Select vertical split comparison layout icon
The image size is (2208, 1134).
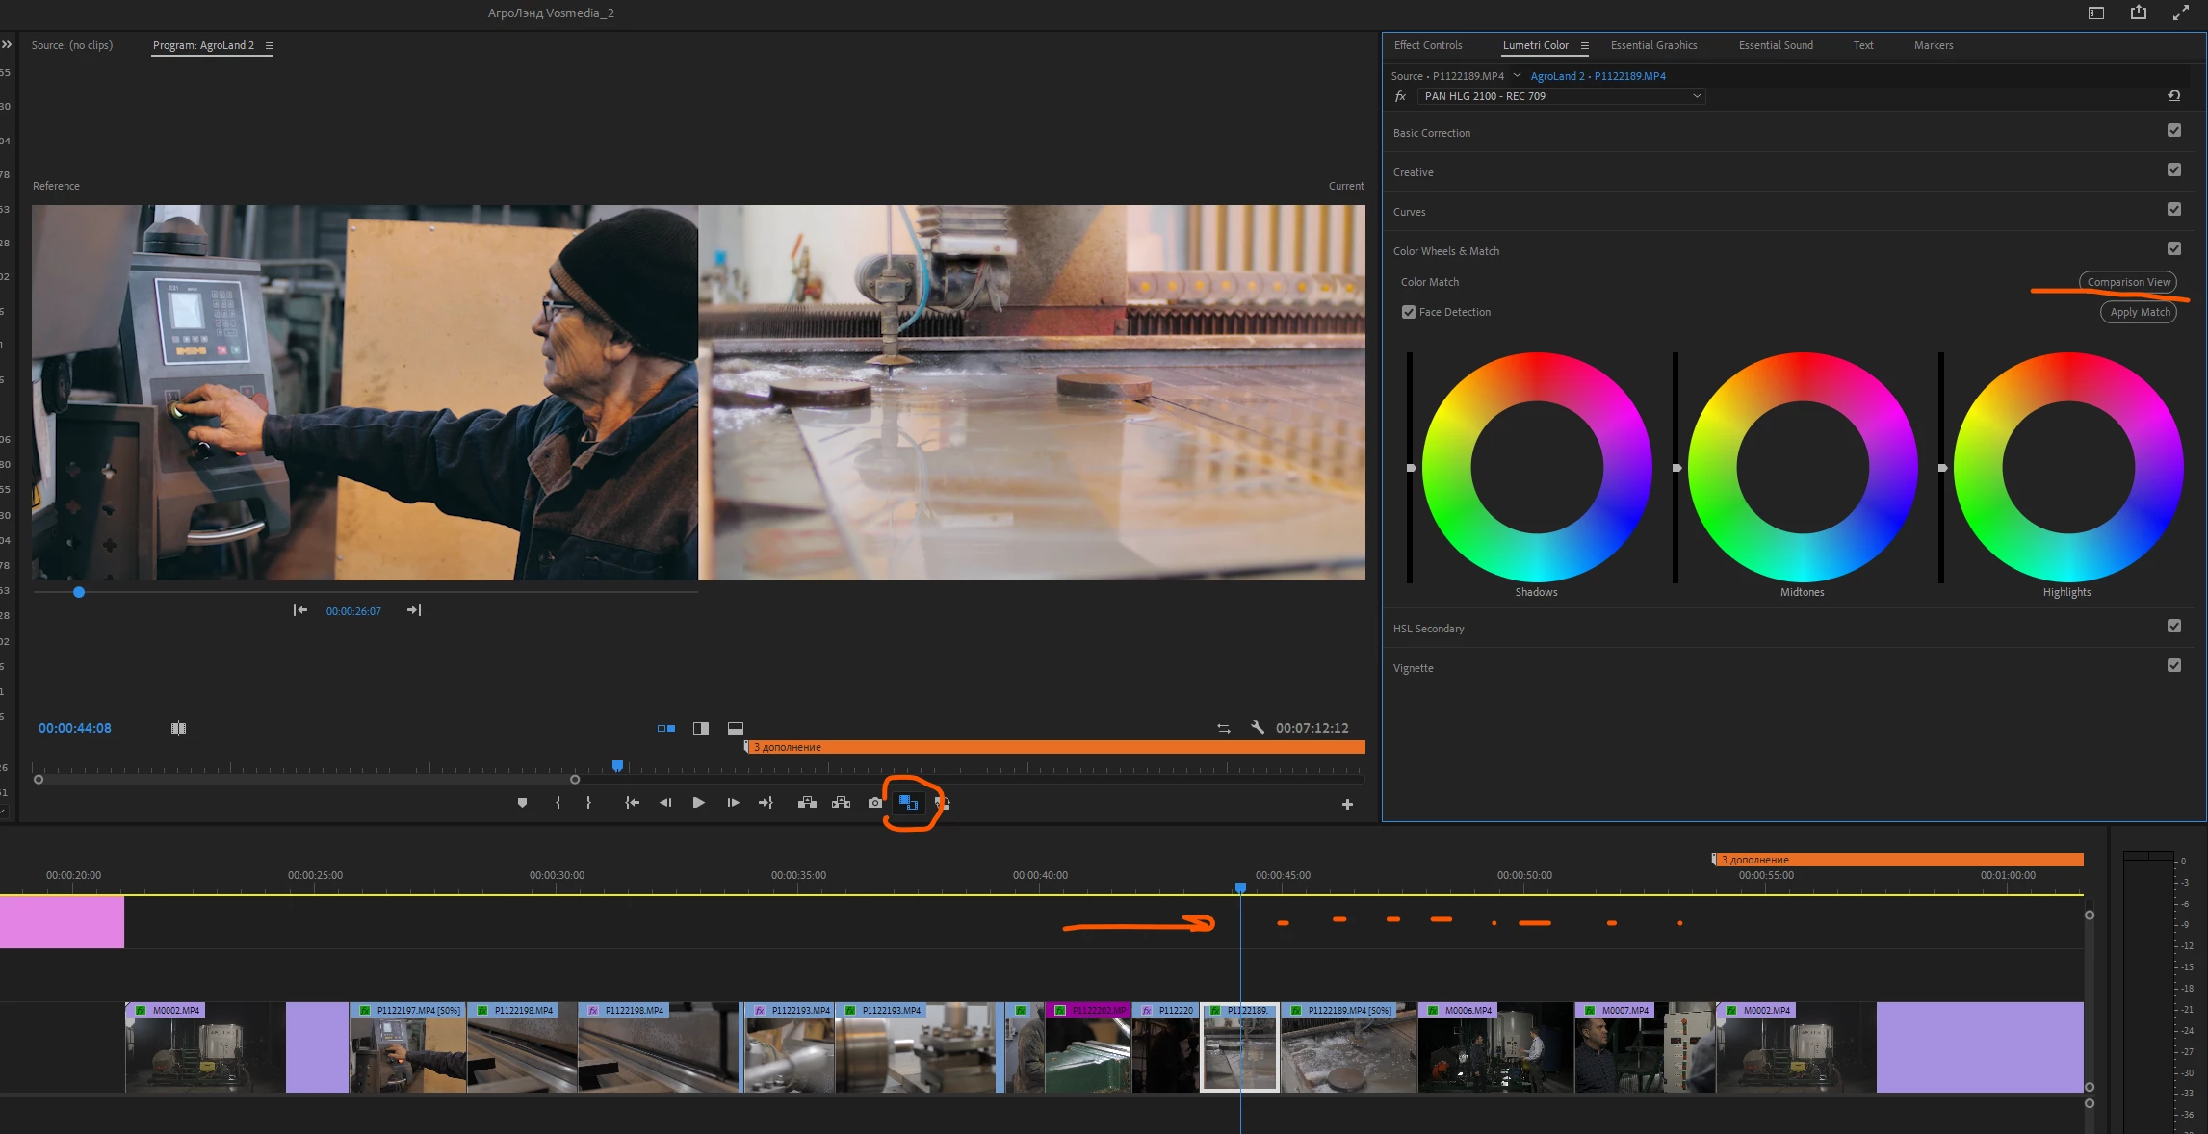point(701,728)
